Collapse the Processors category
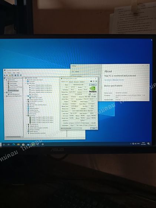 click(x=26, y=115)
